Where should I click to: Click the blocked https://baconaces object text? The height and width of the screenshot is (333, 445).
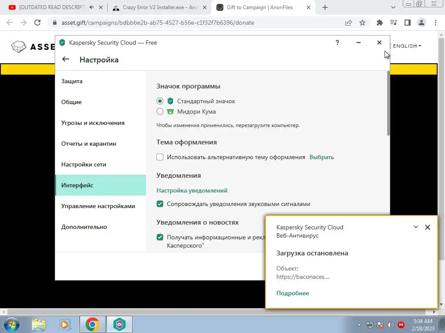coord(303,277)
